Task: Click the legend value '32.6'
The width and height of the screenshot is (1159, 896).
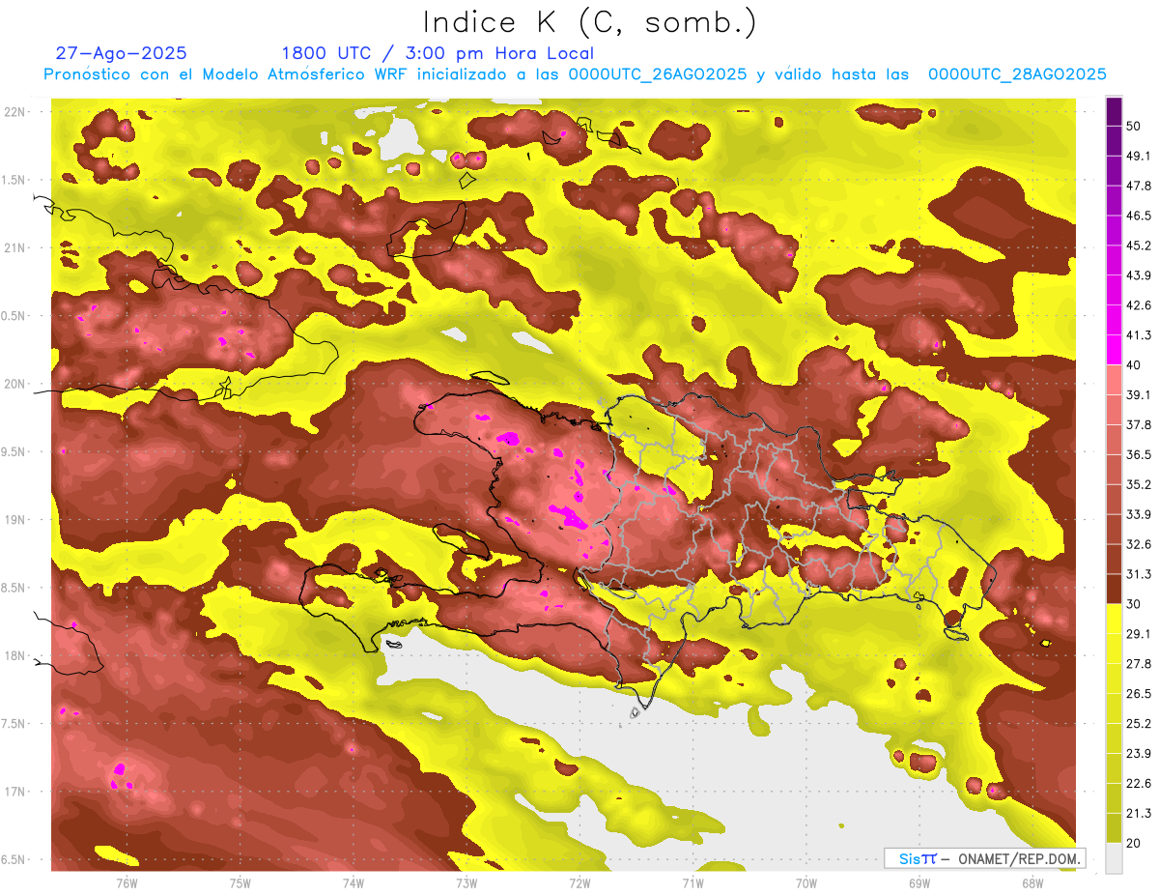Action: [x=1139, y=544]
